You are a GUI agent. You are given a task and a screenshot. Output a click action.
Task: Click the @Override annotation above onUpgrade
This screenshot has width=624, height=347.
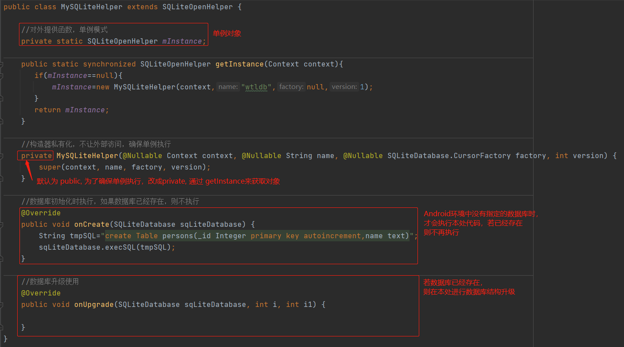pos(41,293)
